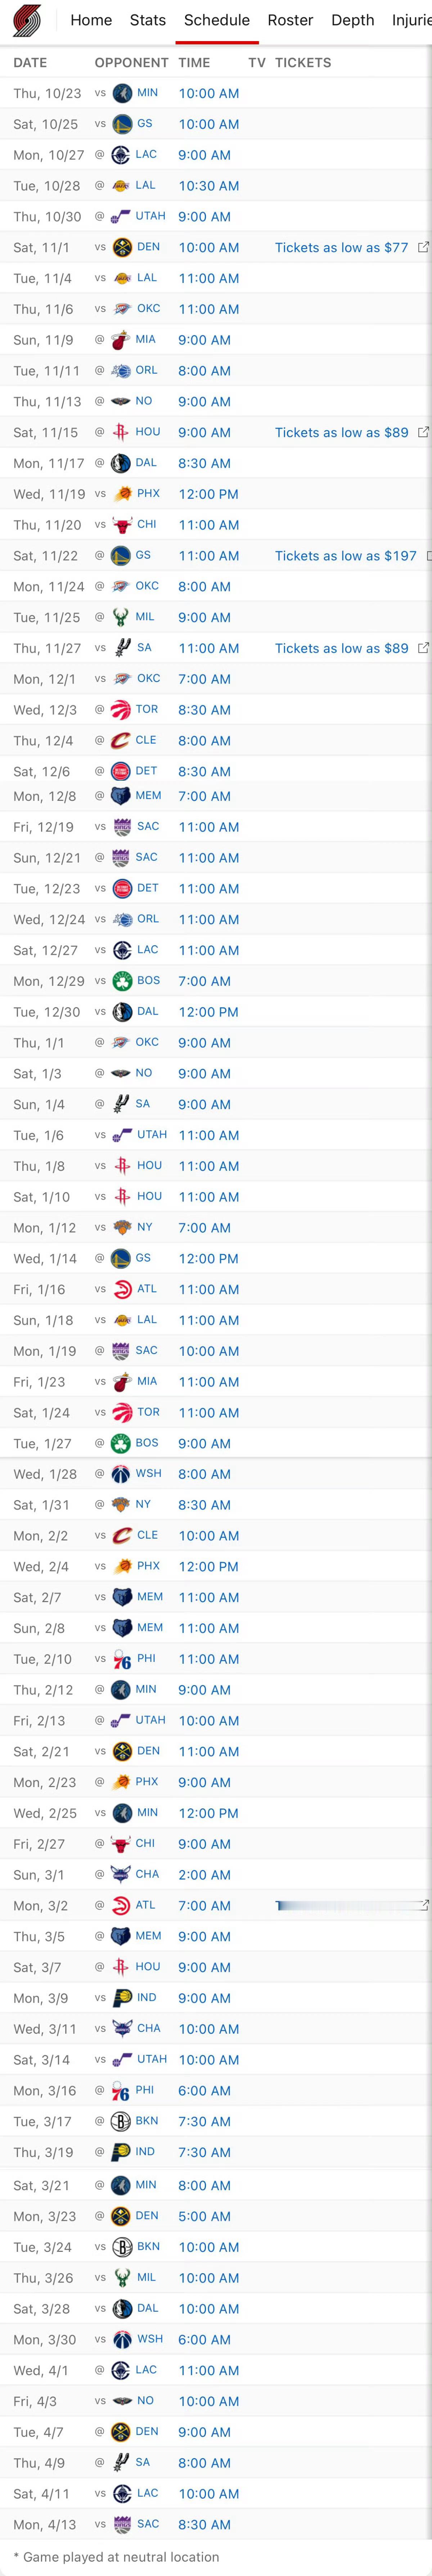Screen dimensions: 432x2576
Task: Click the Warriors logo on Sat, 10/25
Action: click(122, 124)
